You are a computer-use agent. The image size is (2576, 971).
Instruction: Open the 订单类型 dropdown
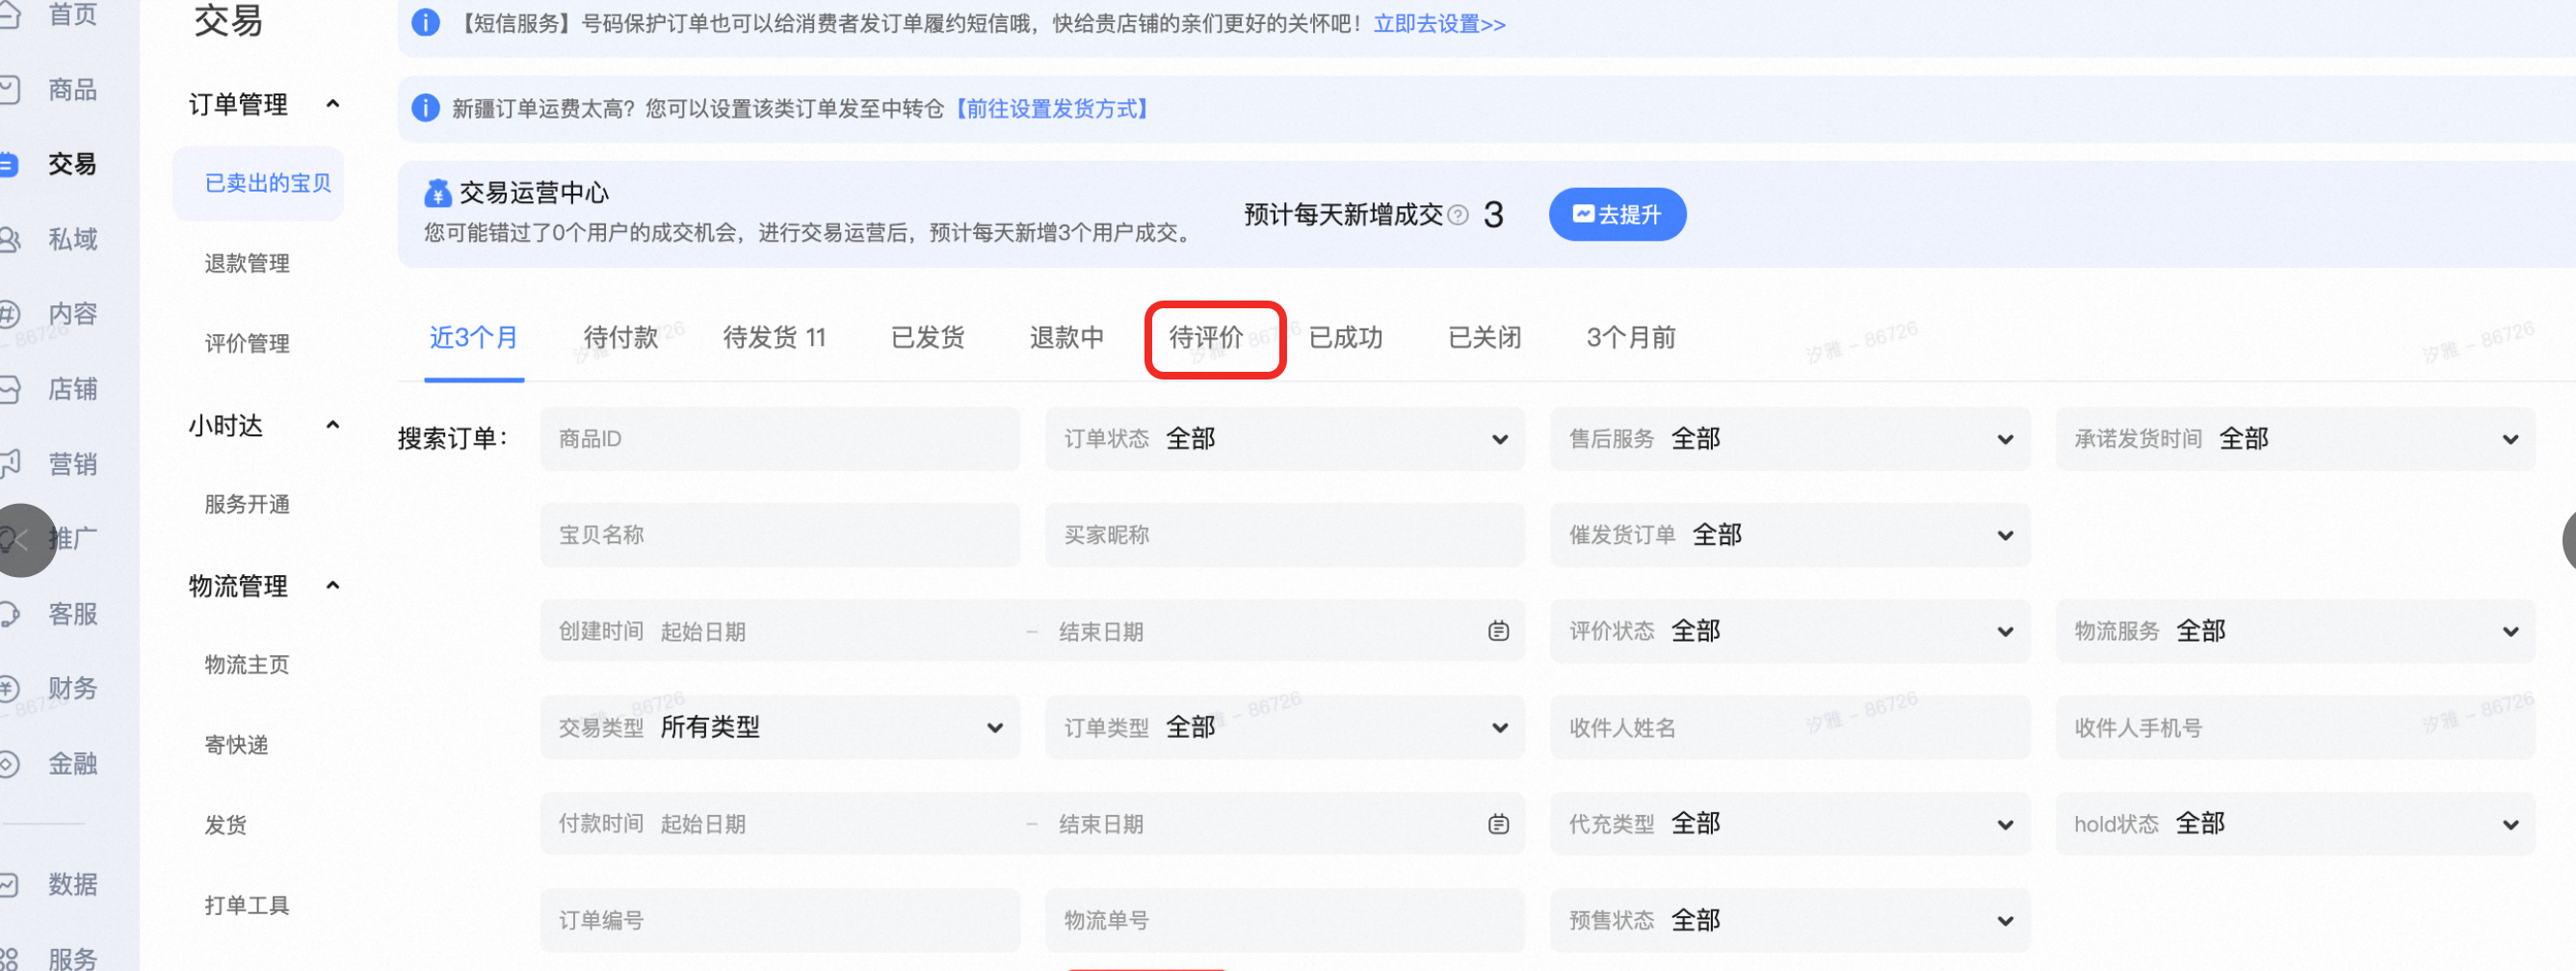1285,728
